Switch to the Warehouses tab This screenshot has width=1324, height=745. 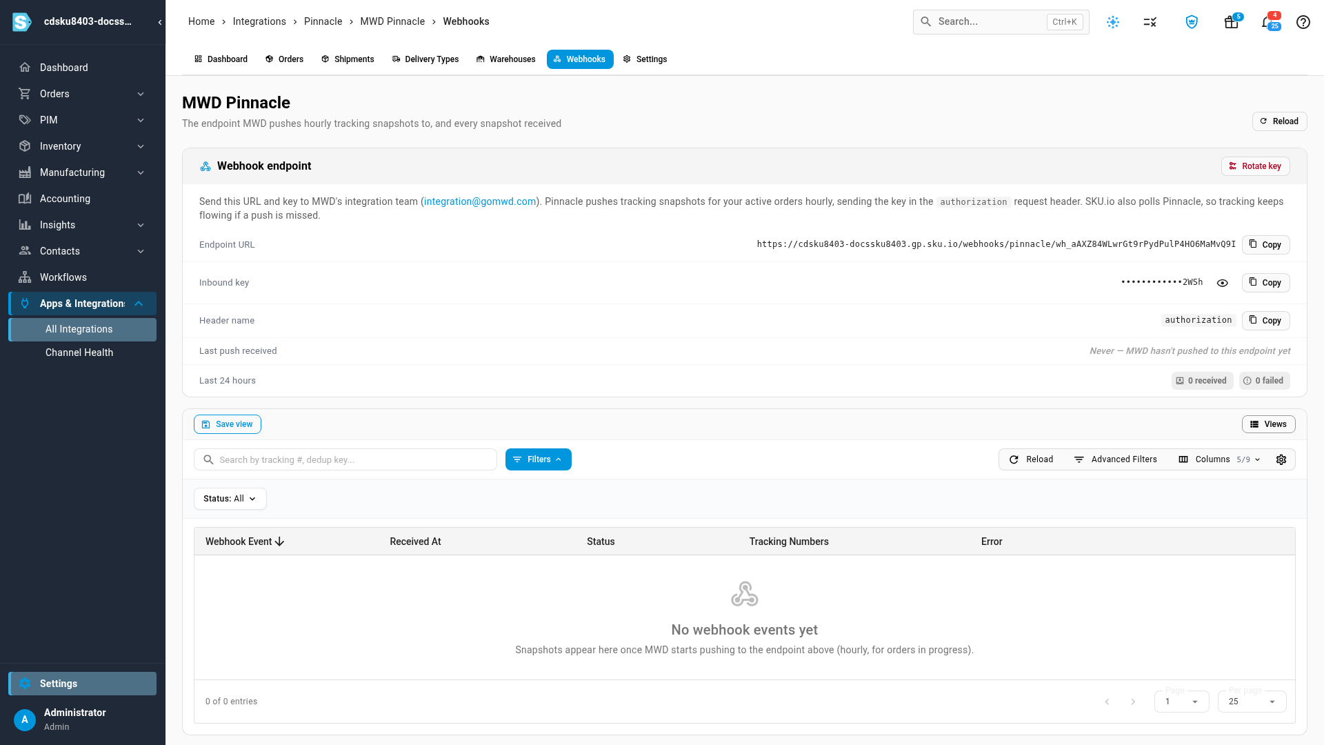coord(506,59)
